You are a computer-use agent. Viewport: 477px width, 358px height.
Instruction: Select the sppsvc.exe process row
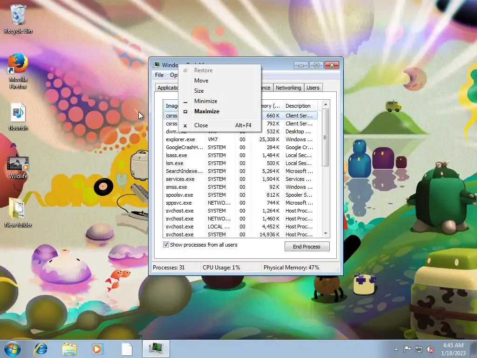coord(240,203)
